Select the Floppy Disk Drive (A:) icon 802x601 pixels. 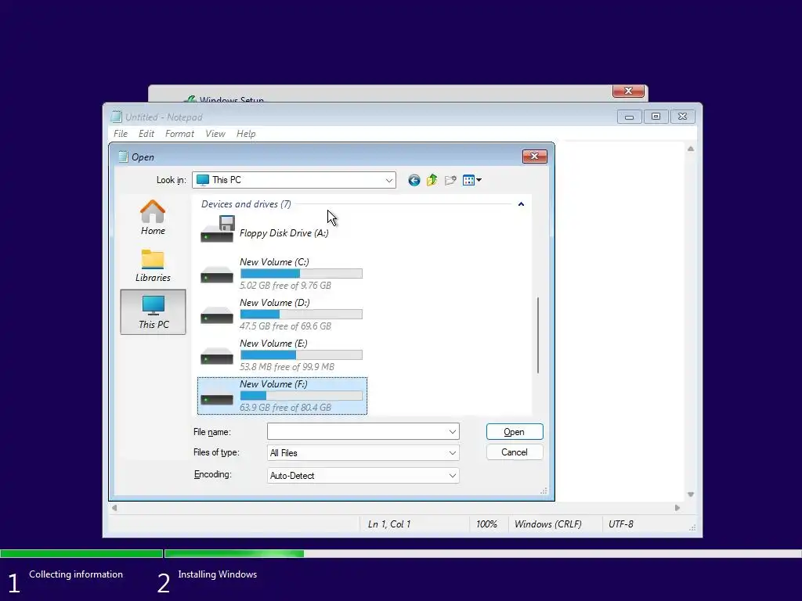[x=217, y=229]
